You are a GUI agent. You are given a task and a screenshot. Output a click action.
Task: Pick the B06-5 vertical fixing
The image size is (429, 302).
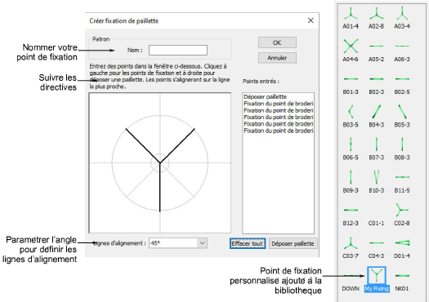pos(351,149)
